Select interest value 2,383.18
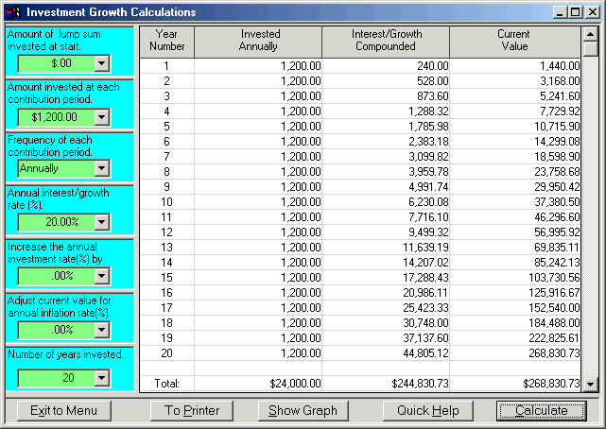 point(386,142)
